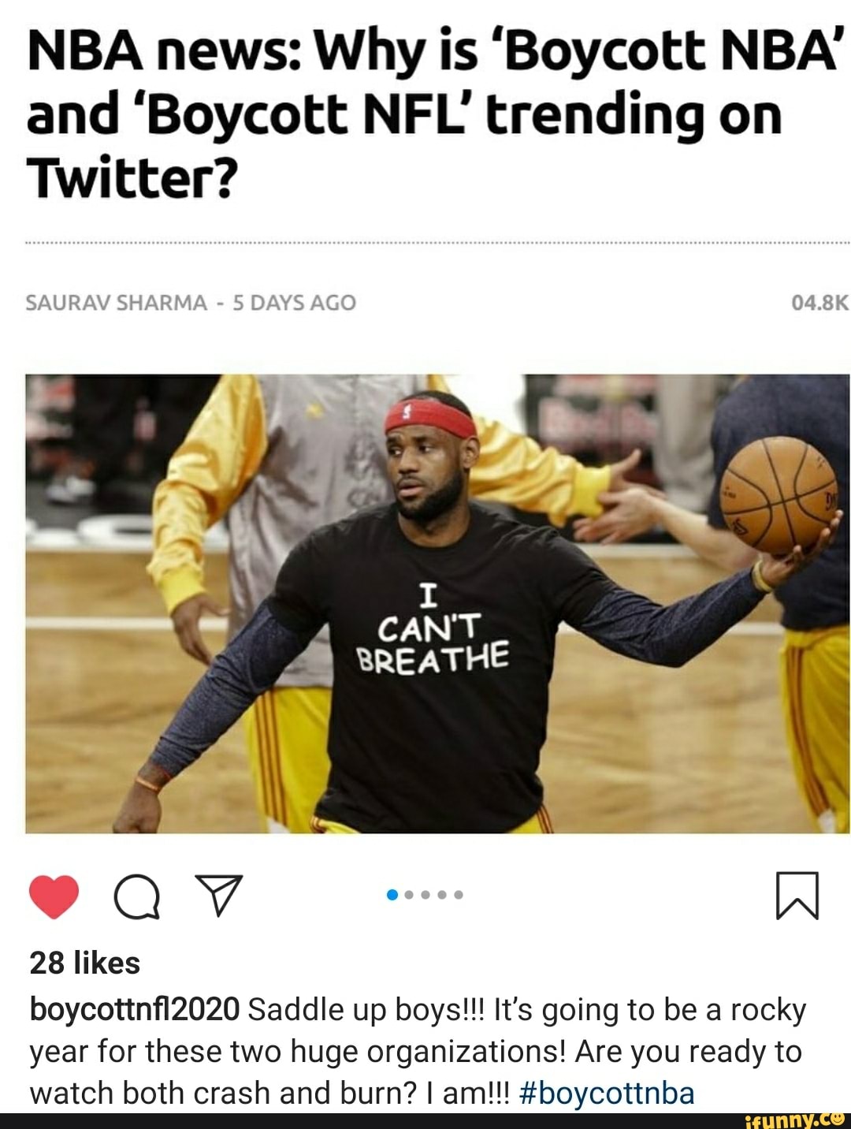The width and height of the screenshot is (851, 1129).
Task: Jump to third carousel dot
Action: coord(425,895)
